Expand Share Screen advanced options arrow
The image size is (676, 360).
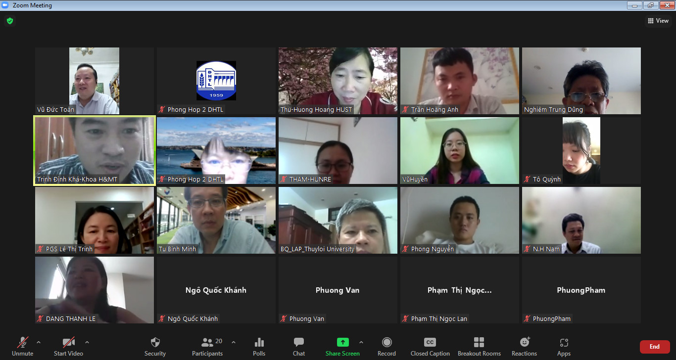(361, 342)
